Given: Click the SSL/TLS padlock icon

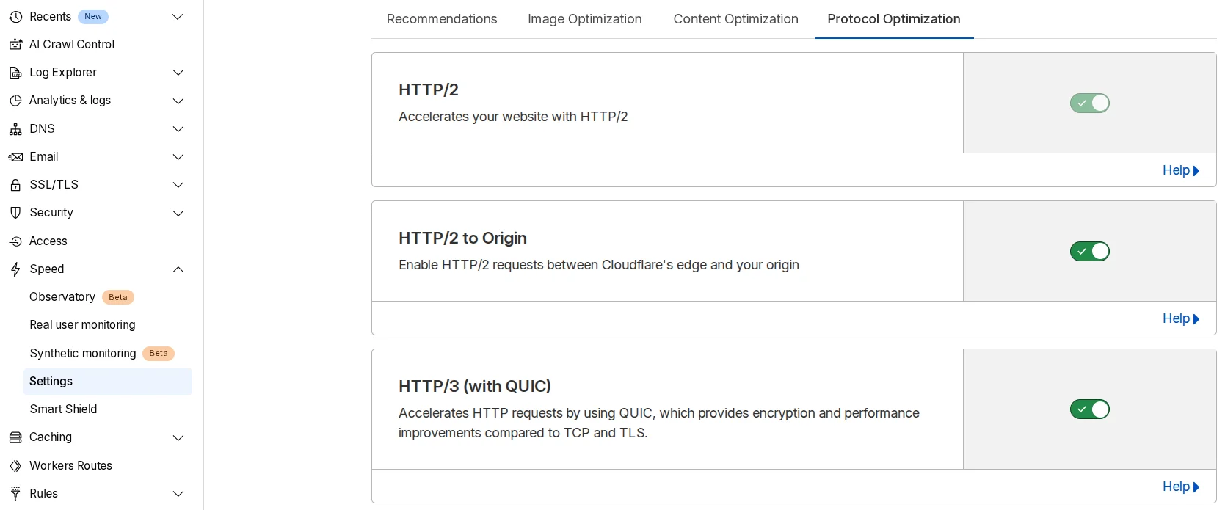Looking at the screenshot, I should tap(15, 185).
